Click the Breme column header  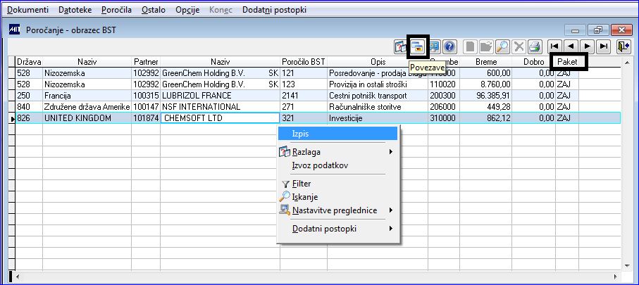click(x=486, y=62)
